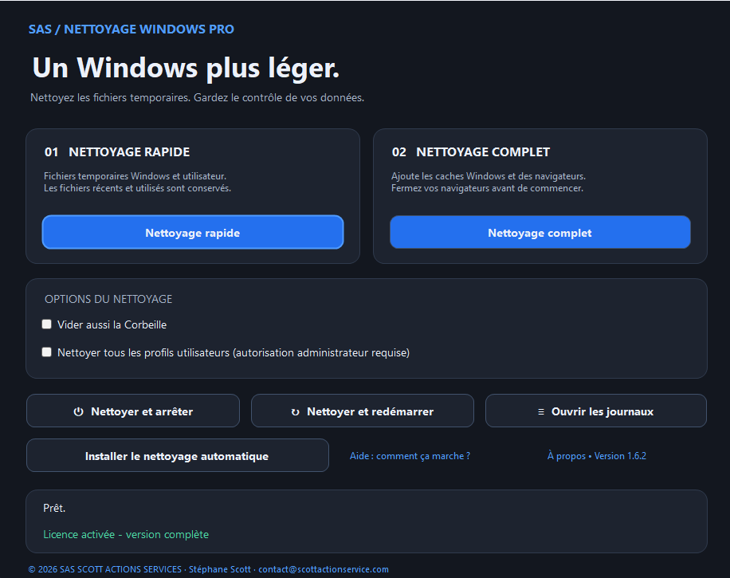
Task: Select '01 NETTOYAGE RAPIDE' card title
Action: click(x=117, y=151)
